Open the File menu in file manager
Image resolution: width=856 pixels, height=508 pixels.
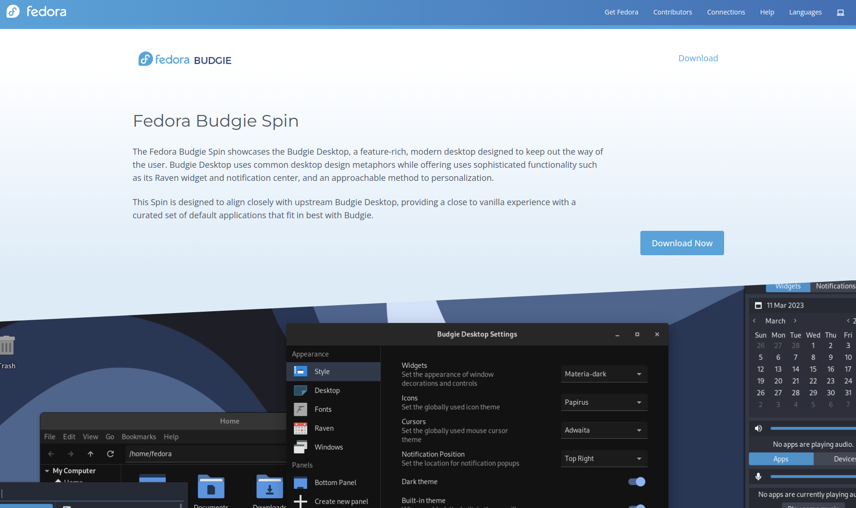click(x=50, y=436)
